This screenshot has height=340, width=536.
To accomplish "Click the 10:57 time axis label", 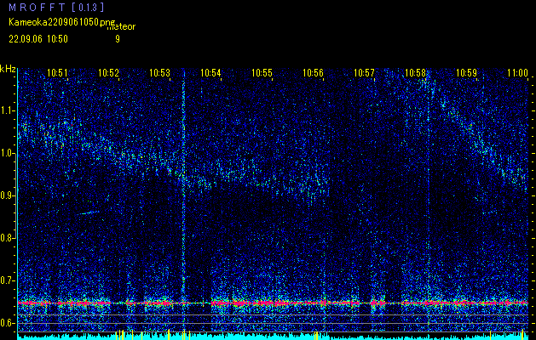I will tap(364, 73).
